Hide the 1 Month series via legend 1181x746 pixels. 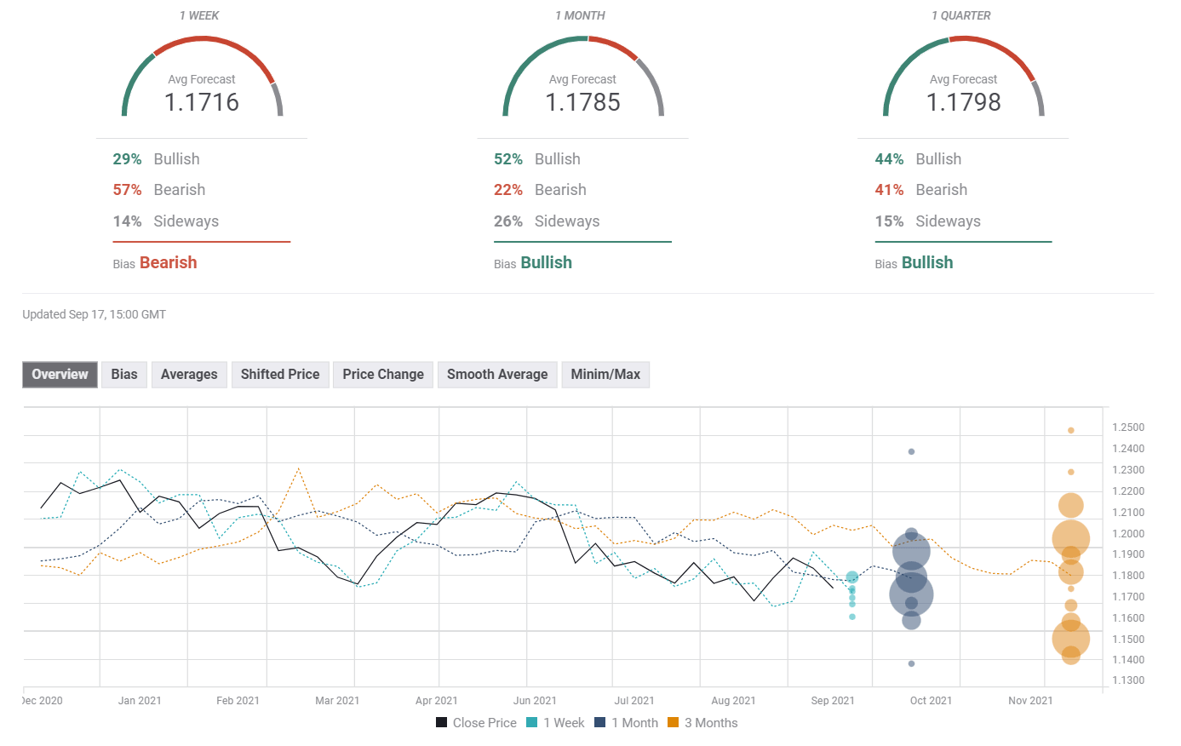[627, 723]
